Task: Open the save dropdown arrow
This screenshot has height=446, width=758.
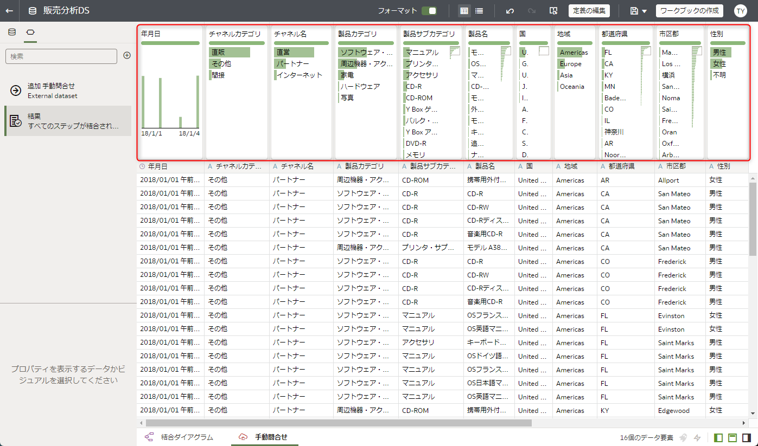Action: pos(644,11)
